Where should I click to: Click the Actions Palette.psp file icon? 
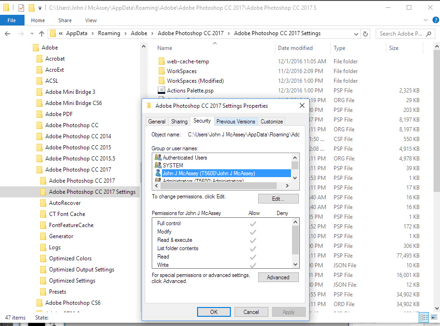[x=161, y=90]
